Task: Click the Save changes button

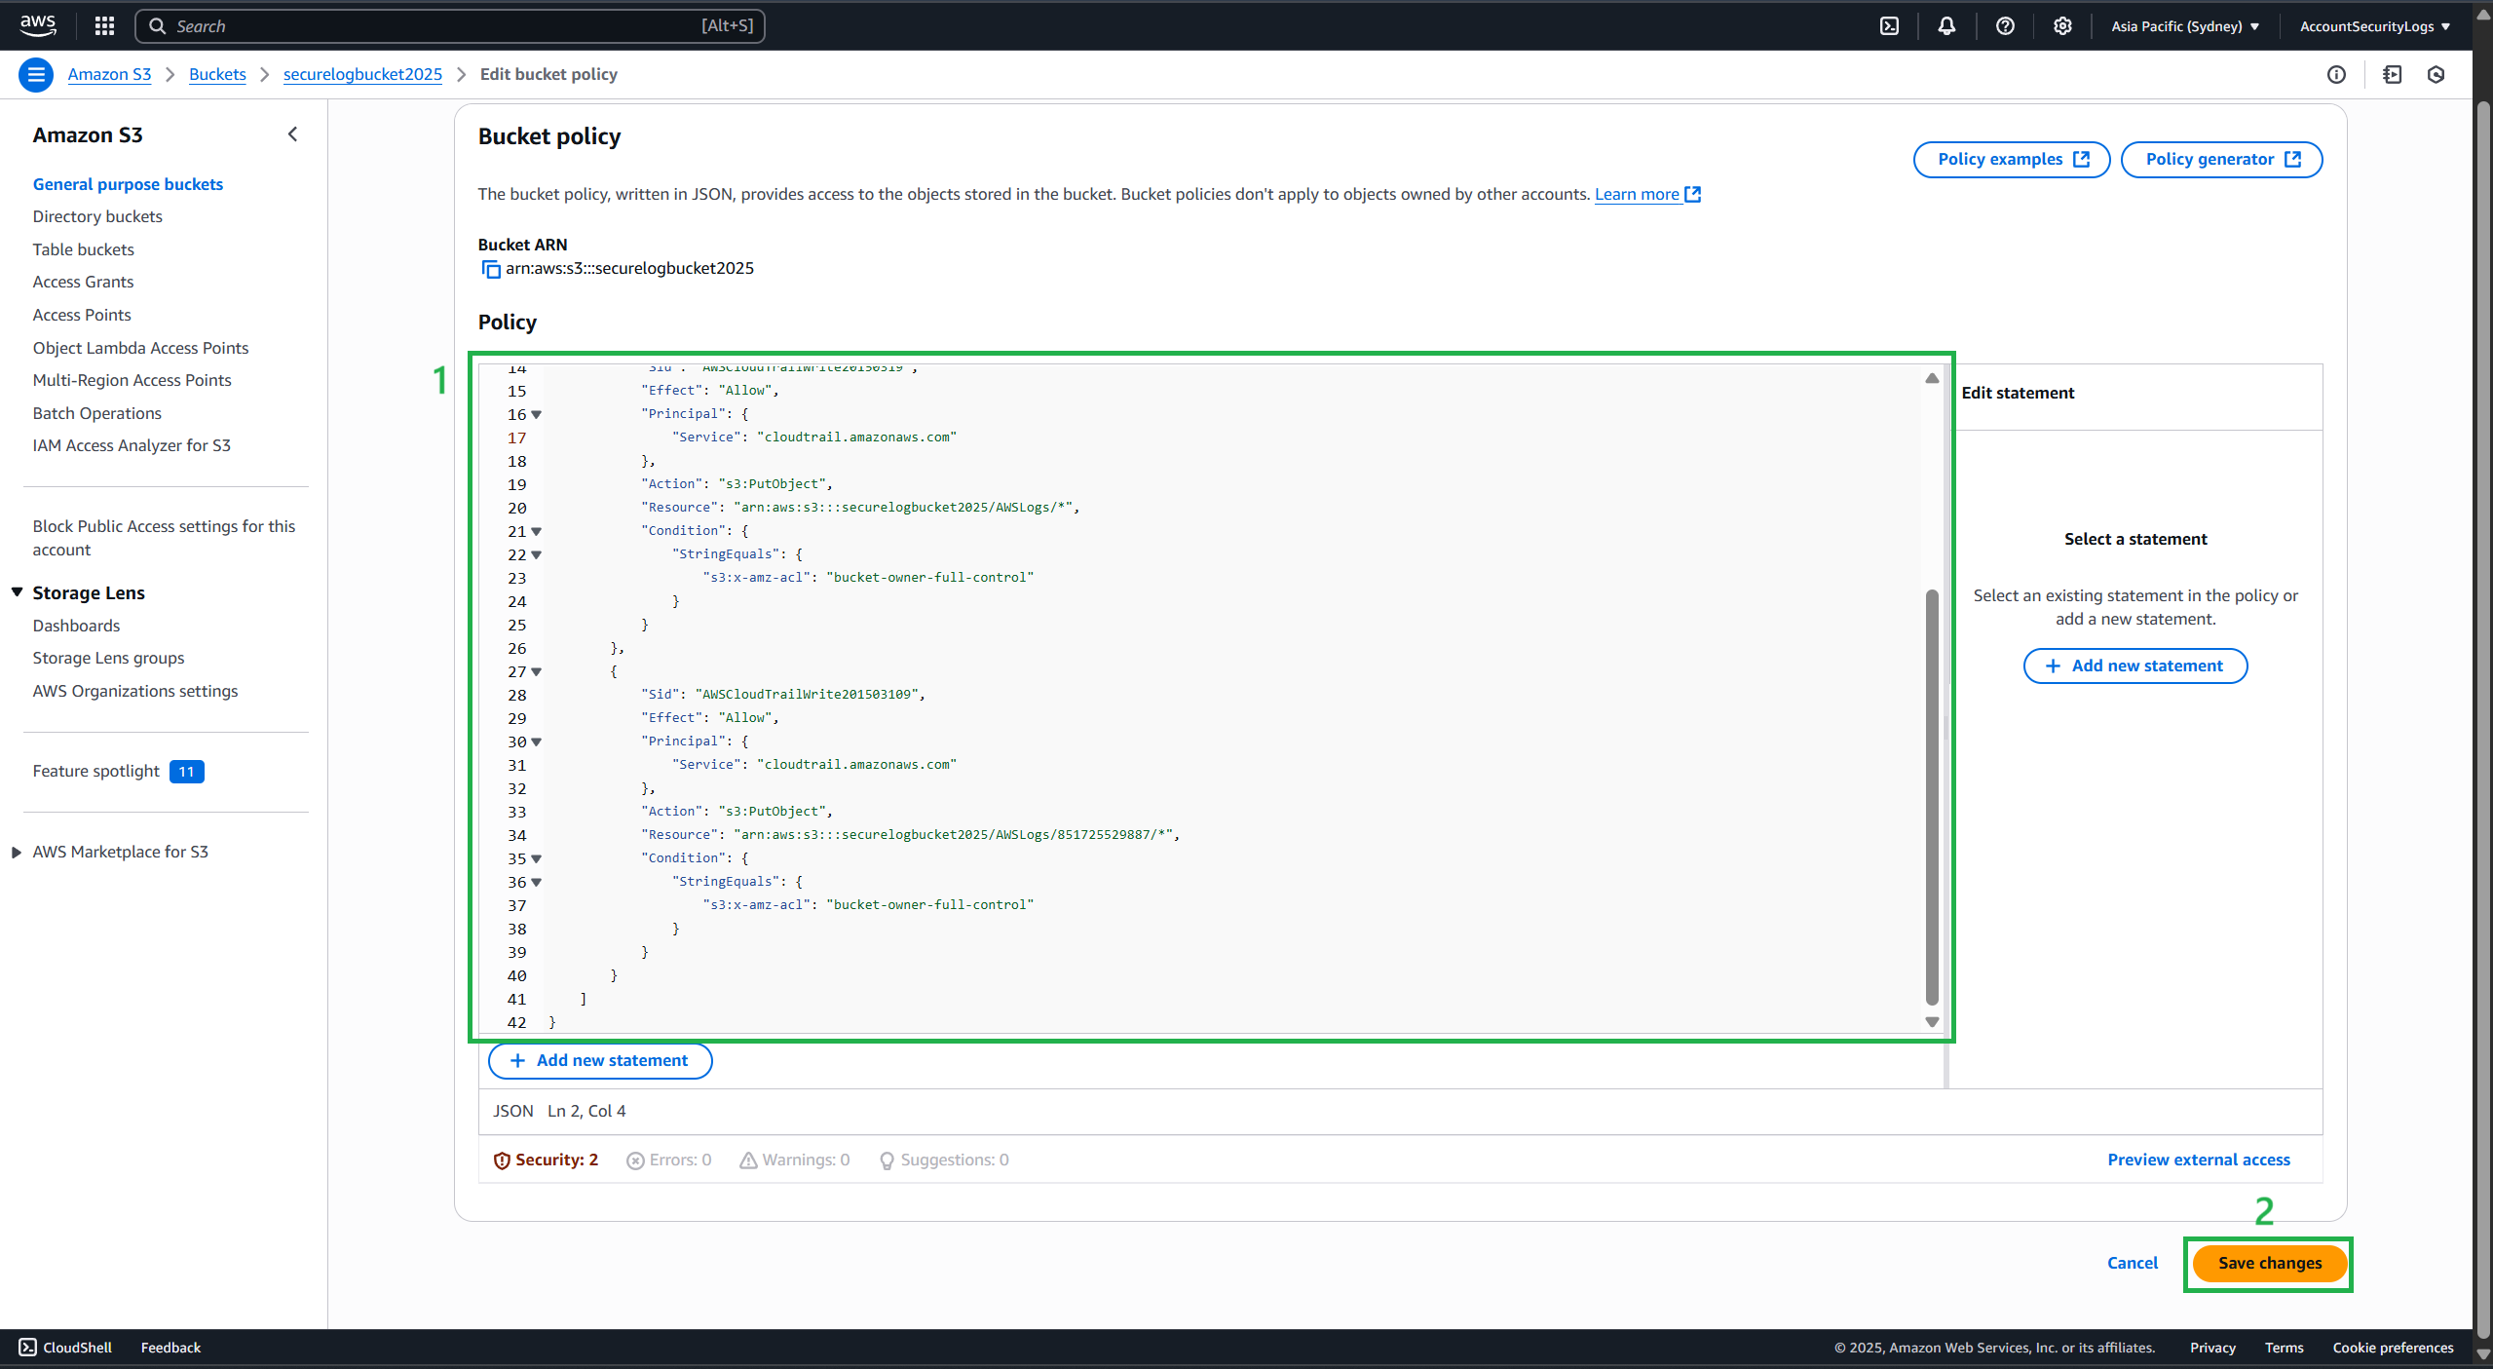Action: tap(2269, 1263)
